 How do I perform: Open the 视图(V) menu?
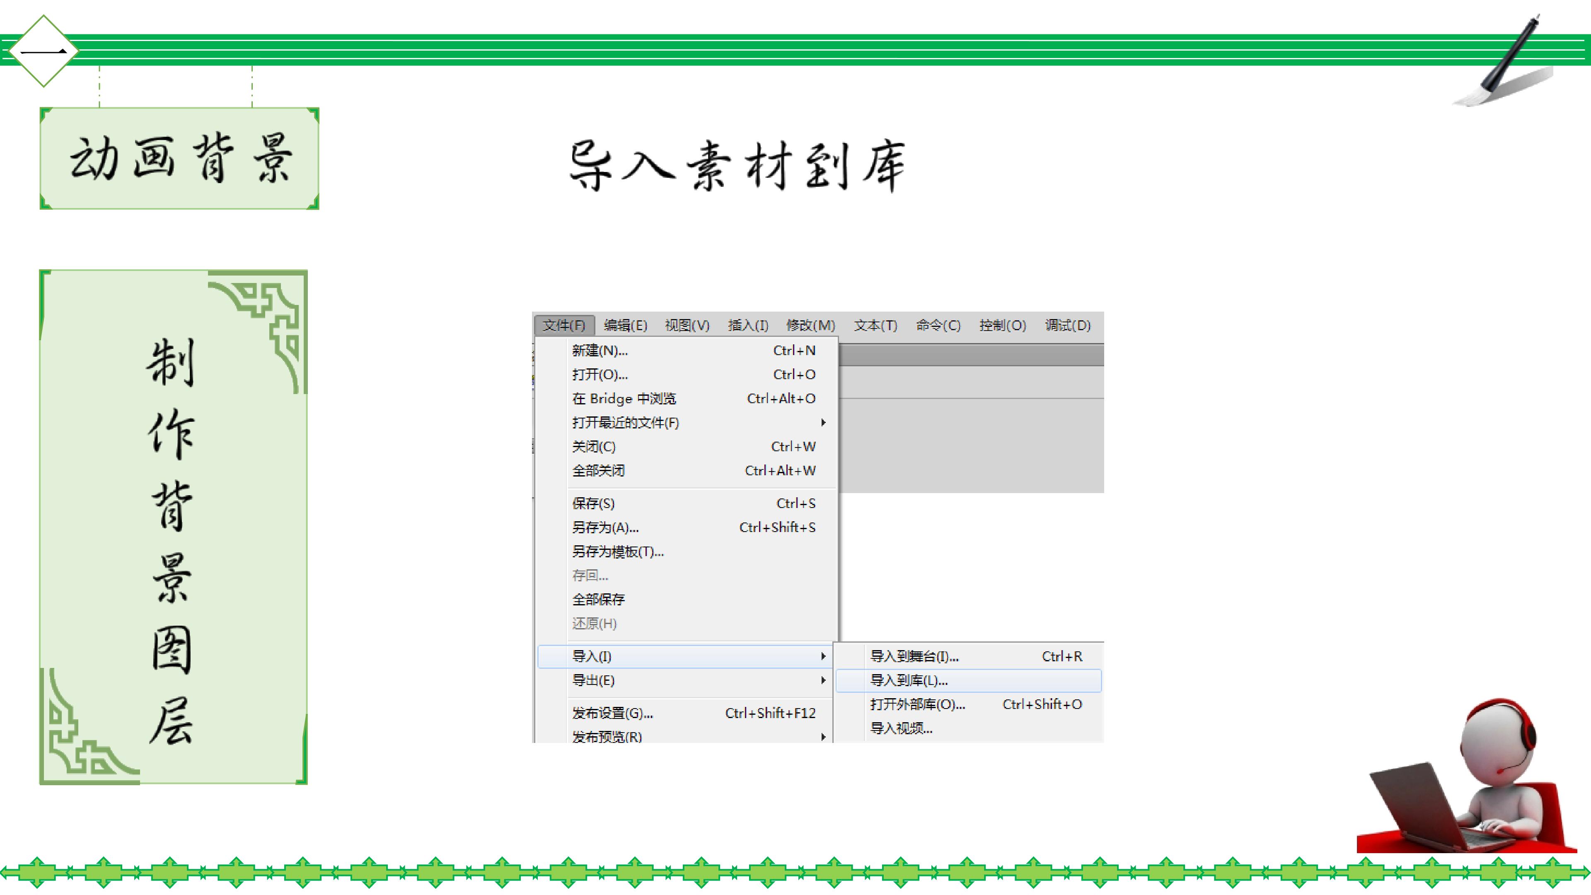[687, 325]
